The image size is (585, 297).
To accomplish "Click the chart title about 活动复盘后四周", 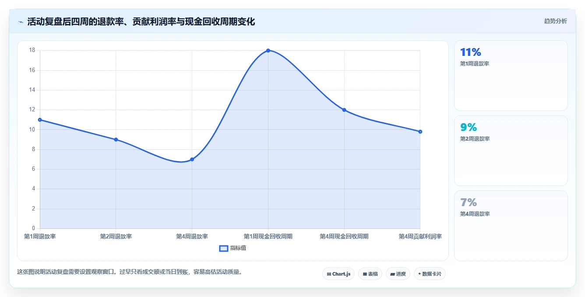I will [141, 21].
